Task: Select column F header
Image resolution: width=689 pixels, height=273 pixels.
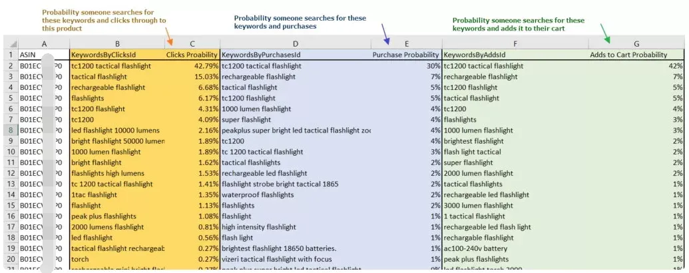Action: [x=515, y=43]
